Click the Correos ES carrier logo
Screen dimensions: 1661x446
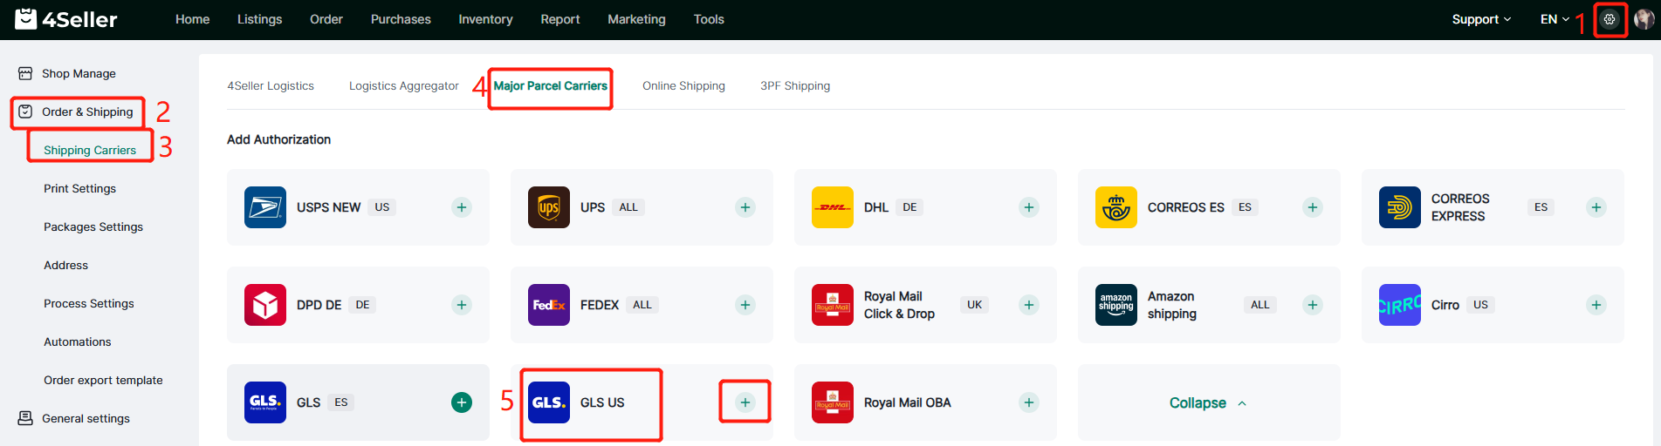pos(1116,207)
